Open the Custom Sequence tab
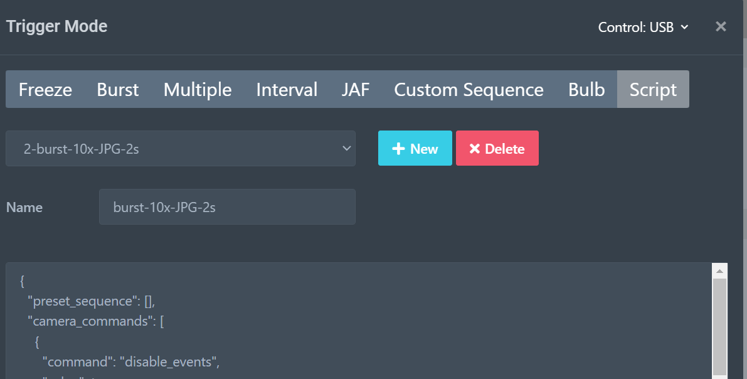747x379 pixels. 469,90
